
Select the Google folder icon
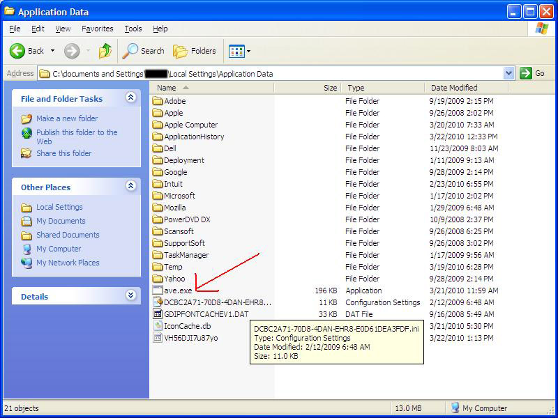click(x=158, y=172)
